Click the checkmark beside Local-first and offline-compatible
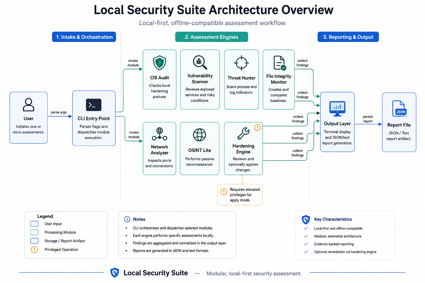Image resolution: width=425 pixels, height=283 pixels. pos(306,228)
